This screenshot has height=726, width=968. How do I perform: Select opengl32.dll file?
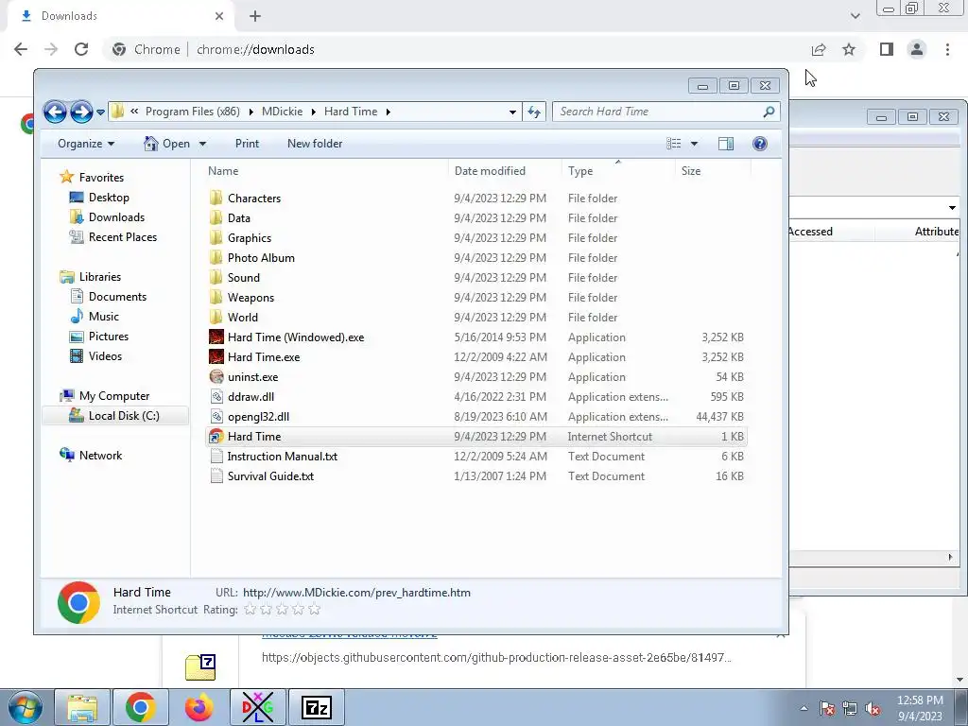tap(258, 417)
